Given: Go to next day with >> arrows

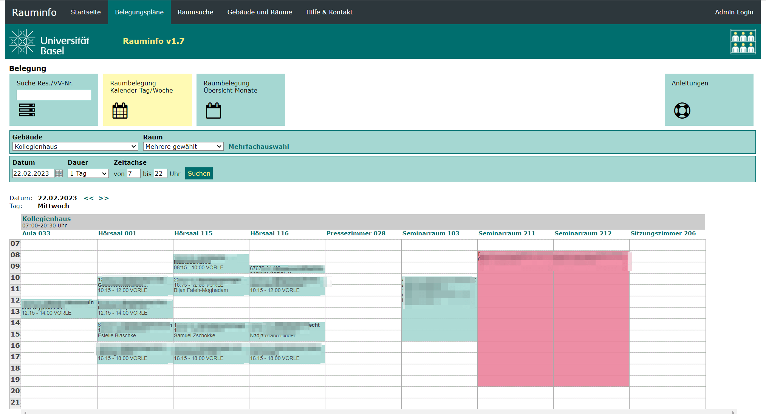Looking at the screenshot, I should point(104,198).
